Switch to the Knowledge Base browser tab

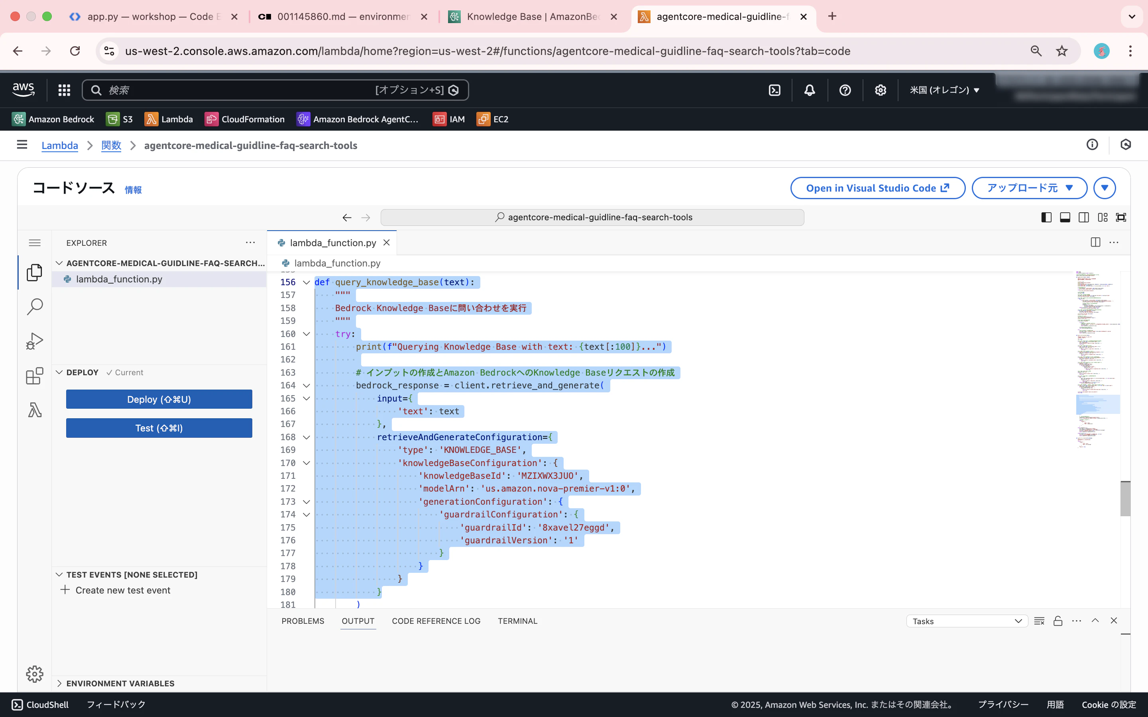pos(533,17)
